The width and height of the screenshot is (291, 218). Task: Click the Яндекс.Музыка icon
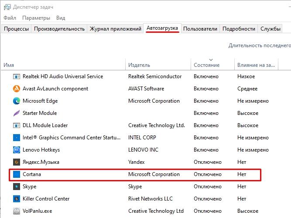tap(17, 162)
